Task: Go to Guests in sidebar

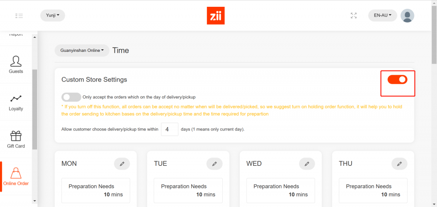Action: coord(16,64)
